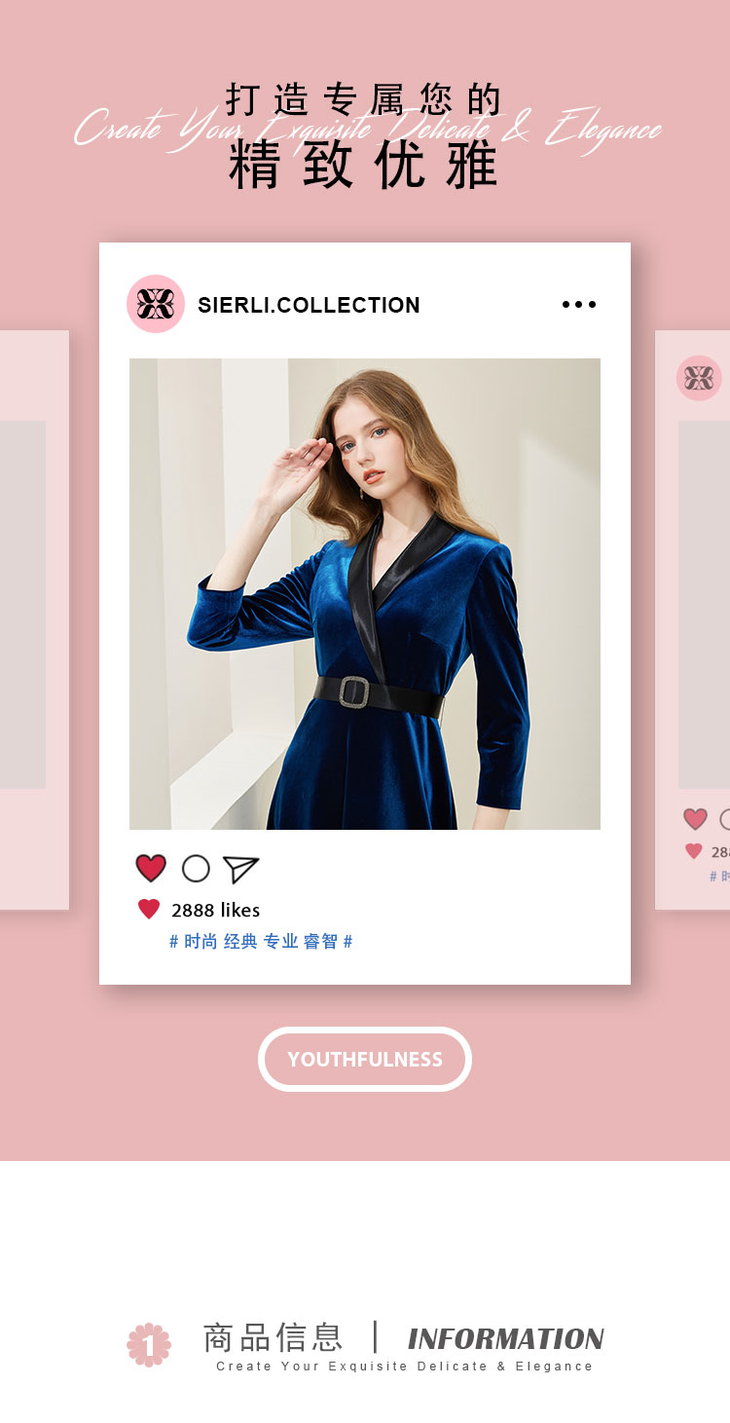The height and width of the screenshot is (1423, 730).
Task: Click the 打造专属您的 title line
Action: pos(364,99)
